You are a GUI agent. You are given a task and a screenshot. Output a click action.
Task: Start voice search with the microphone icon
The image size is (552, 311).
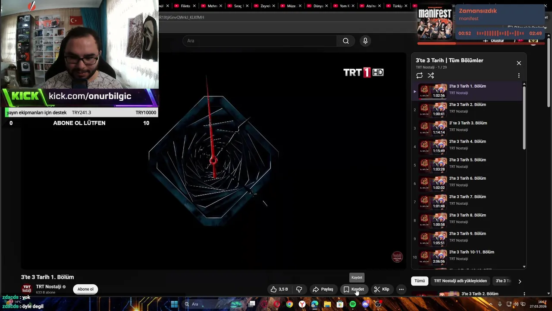tap(365, 41)
